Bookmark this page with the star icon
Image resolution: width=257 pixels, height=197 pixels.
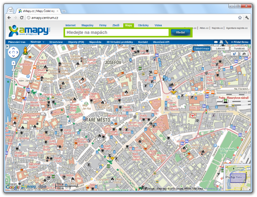(x=240, y=18)
